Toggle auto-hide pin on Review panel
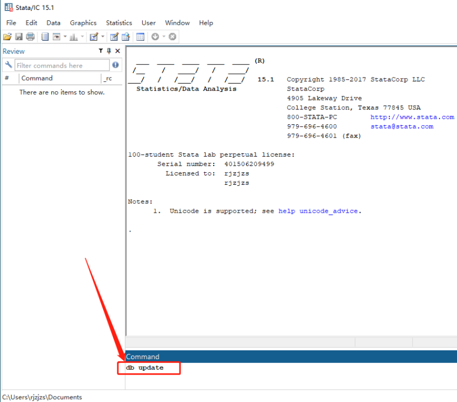457x402 pixels. point(109,51)
